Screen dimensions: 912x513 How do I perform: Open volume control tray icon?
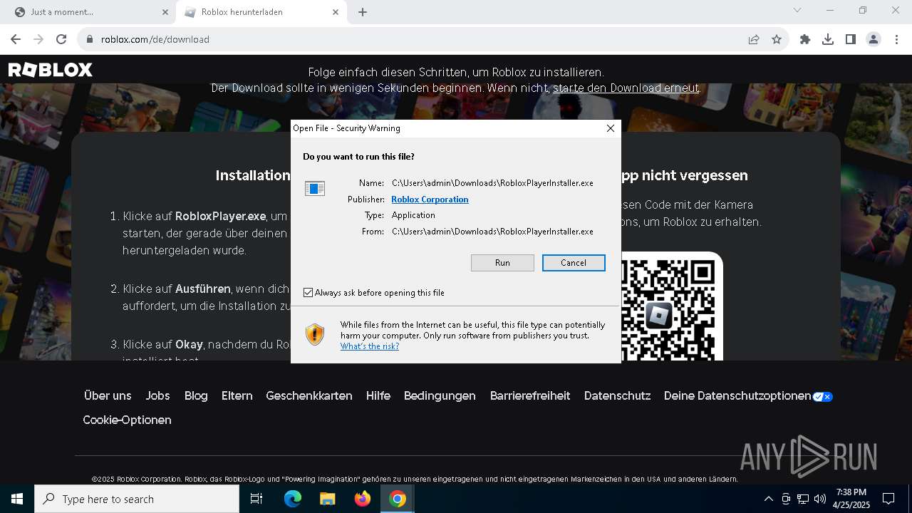point(820,499)
